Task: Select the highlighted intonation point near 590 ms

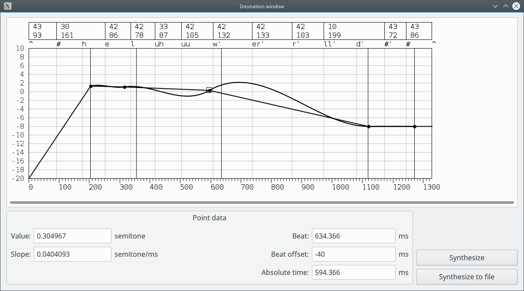Action: tap(210, 90)
